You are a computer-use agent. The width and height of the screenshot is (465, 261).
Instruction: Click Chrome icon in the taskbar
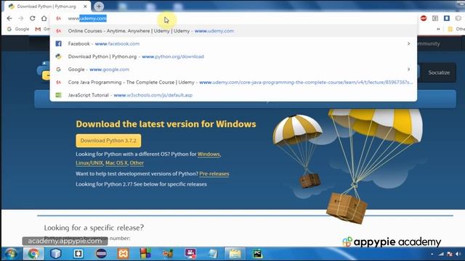pyautogui.click(x=33, y=254)
